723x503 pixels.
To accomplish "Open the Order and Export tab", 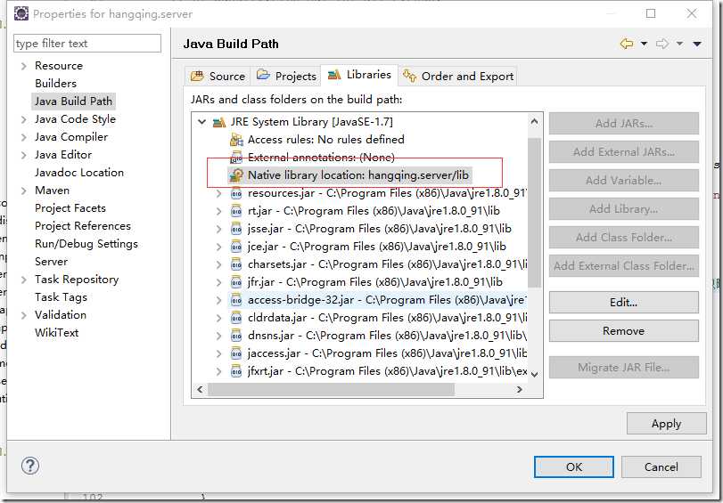I will [x=458, y=76].
